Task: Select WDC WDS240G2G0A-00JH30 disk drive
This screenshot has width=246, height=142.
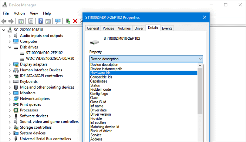Action: tap(50, 58)
